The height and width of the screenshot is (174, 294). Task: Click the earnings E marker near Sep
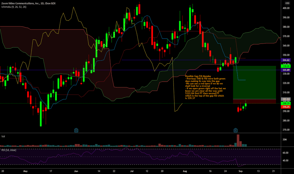pyautogui.click(x=236, y=130)
